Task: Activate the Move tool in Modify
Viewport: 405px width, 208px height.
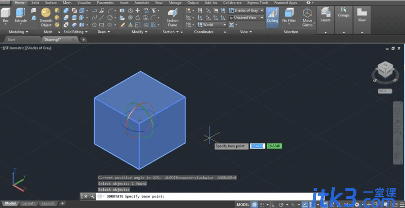Action: [138, 11]
